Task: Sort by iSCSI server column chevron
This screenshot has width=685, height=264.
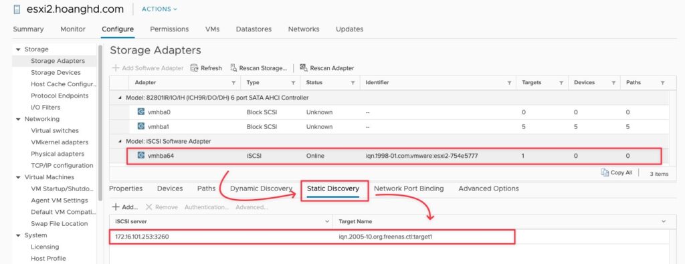Action: pos(327,222)
